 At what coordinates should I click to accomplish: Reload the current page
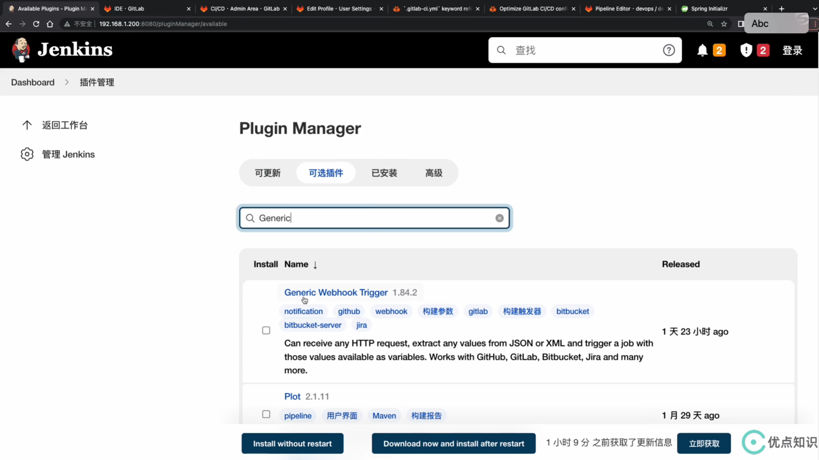(x=36, y=24)
